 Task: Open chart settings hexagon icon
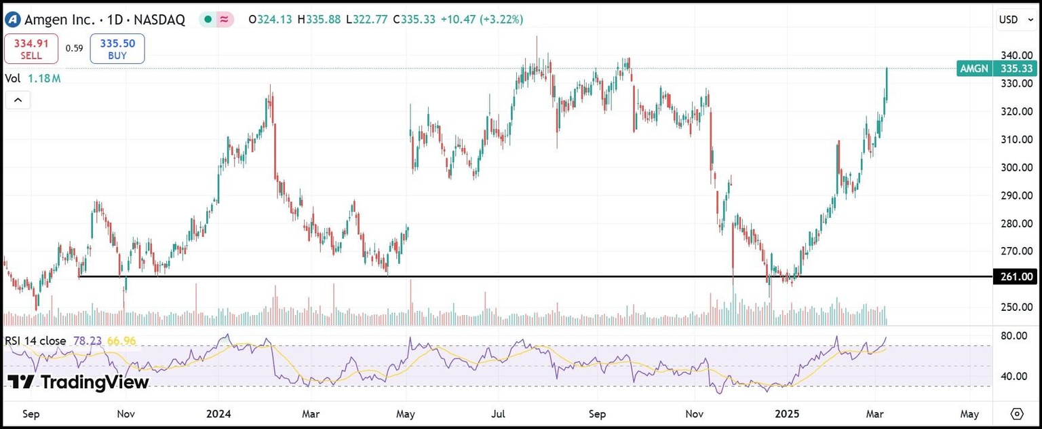pyautogui.click(x=1017, y=413)
